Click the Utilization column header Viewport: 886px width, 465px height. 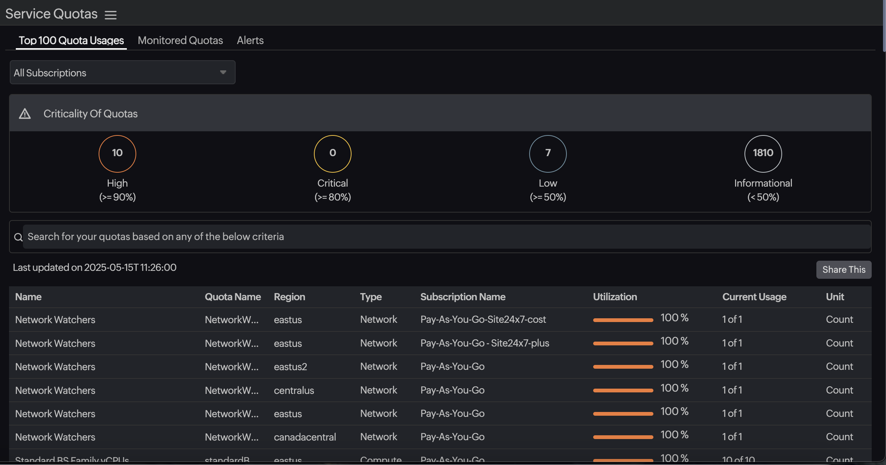tap(615, 297)
